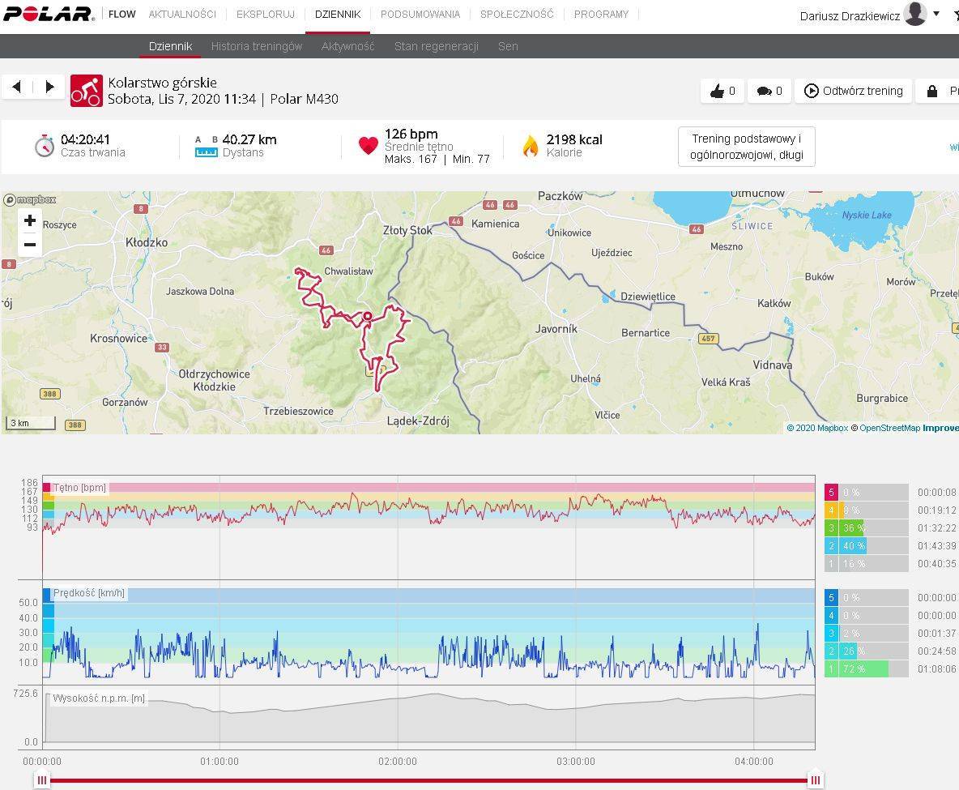Click user profile avatar picture
959x790 pixels.
(914, 15)
